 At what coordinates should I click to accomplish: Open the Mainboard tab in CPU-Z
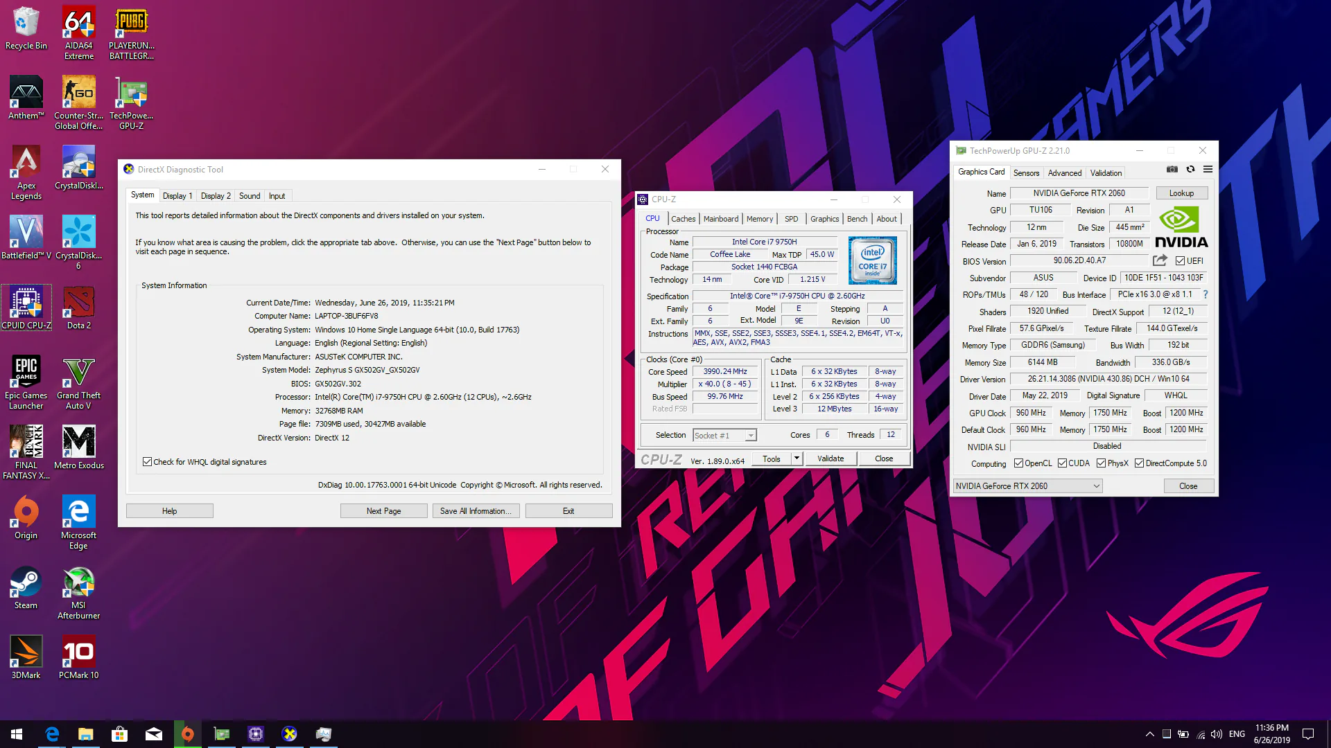[x=721, y=219]
